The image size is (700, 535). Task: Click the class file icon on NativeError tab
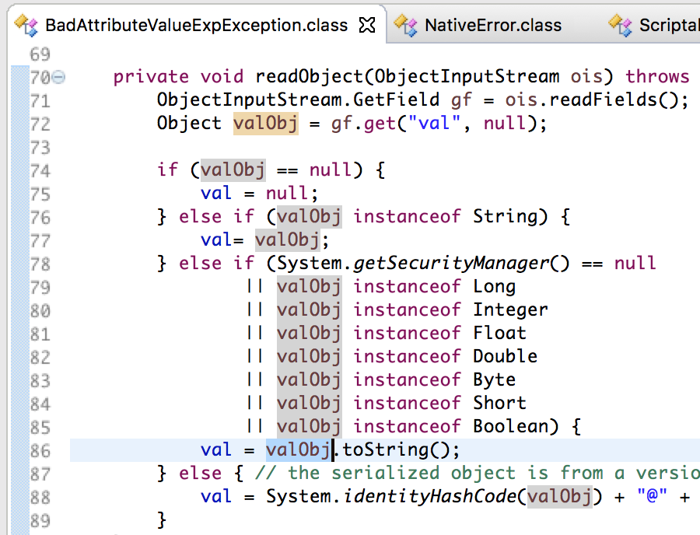click(x=406, y=25)
